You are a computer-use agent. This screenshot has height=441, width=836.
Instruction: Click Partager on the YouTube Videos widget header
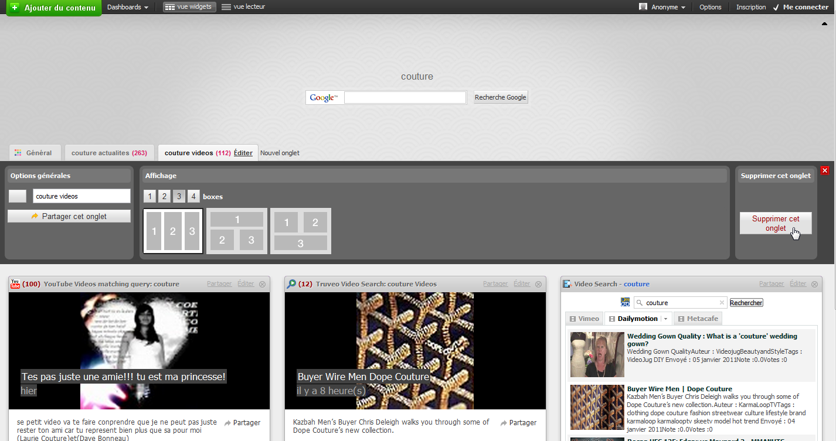coord(219,283)
